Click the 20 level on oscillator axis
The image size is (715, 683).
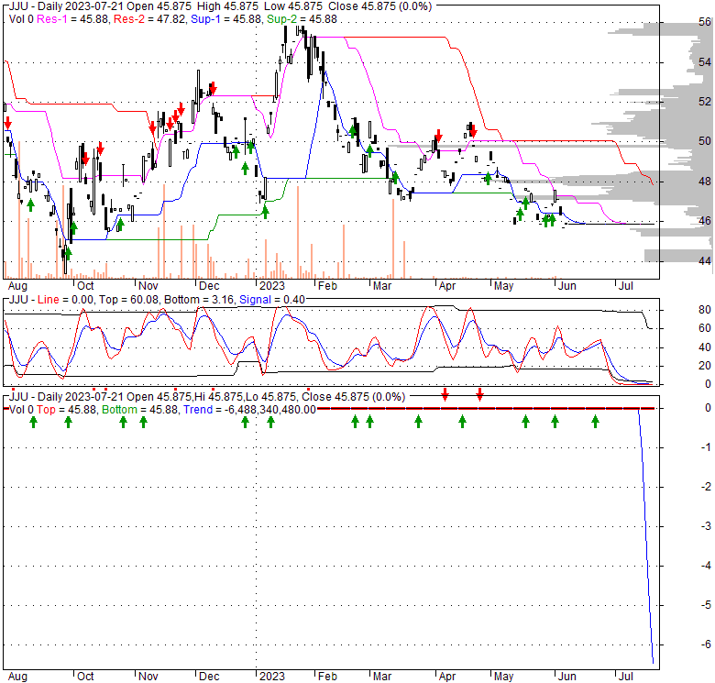tap(705, 365)
